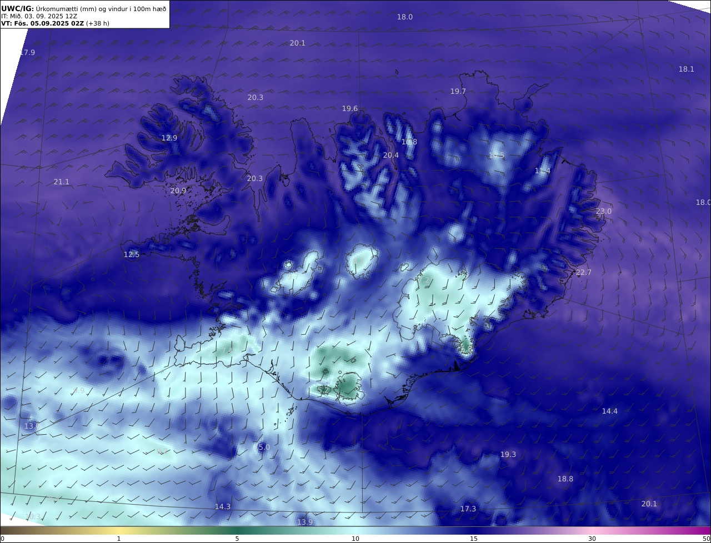Click the 23.0 value on the map

pyautogui.click(x=603, y=211)
